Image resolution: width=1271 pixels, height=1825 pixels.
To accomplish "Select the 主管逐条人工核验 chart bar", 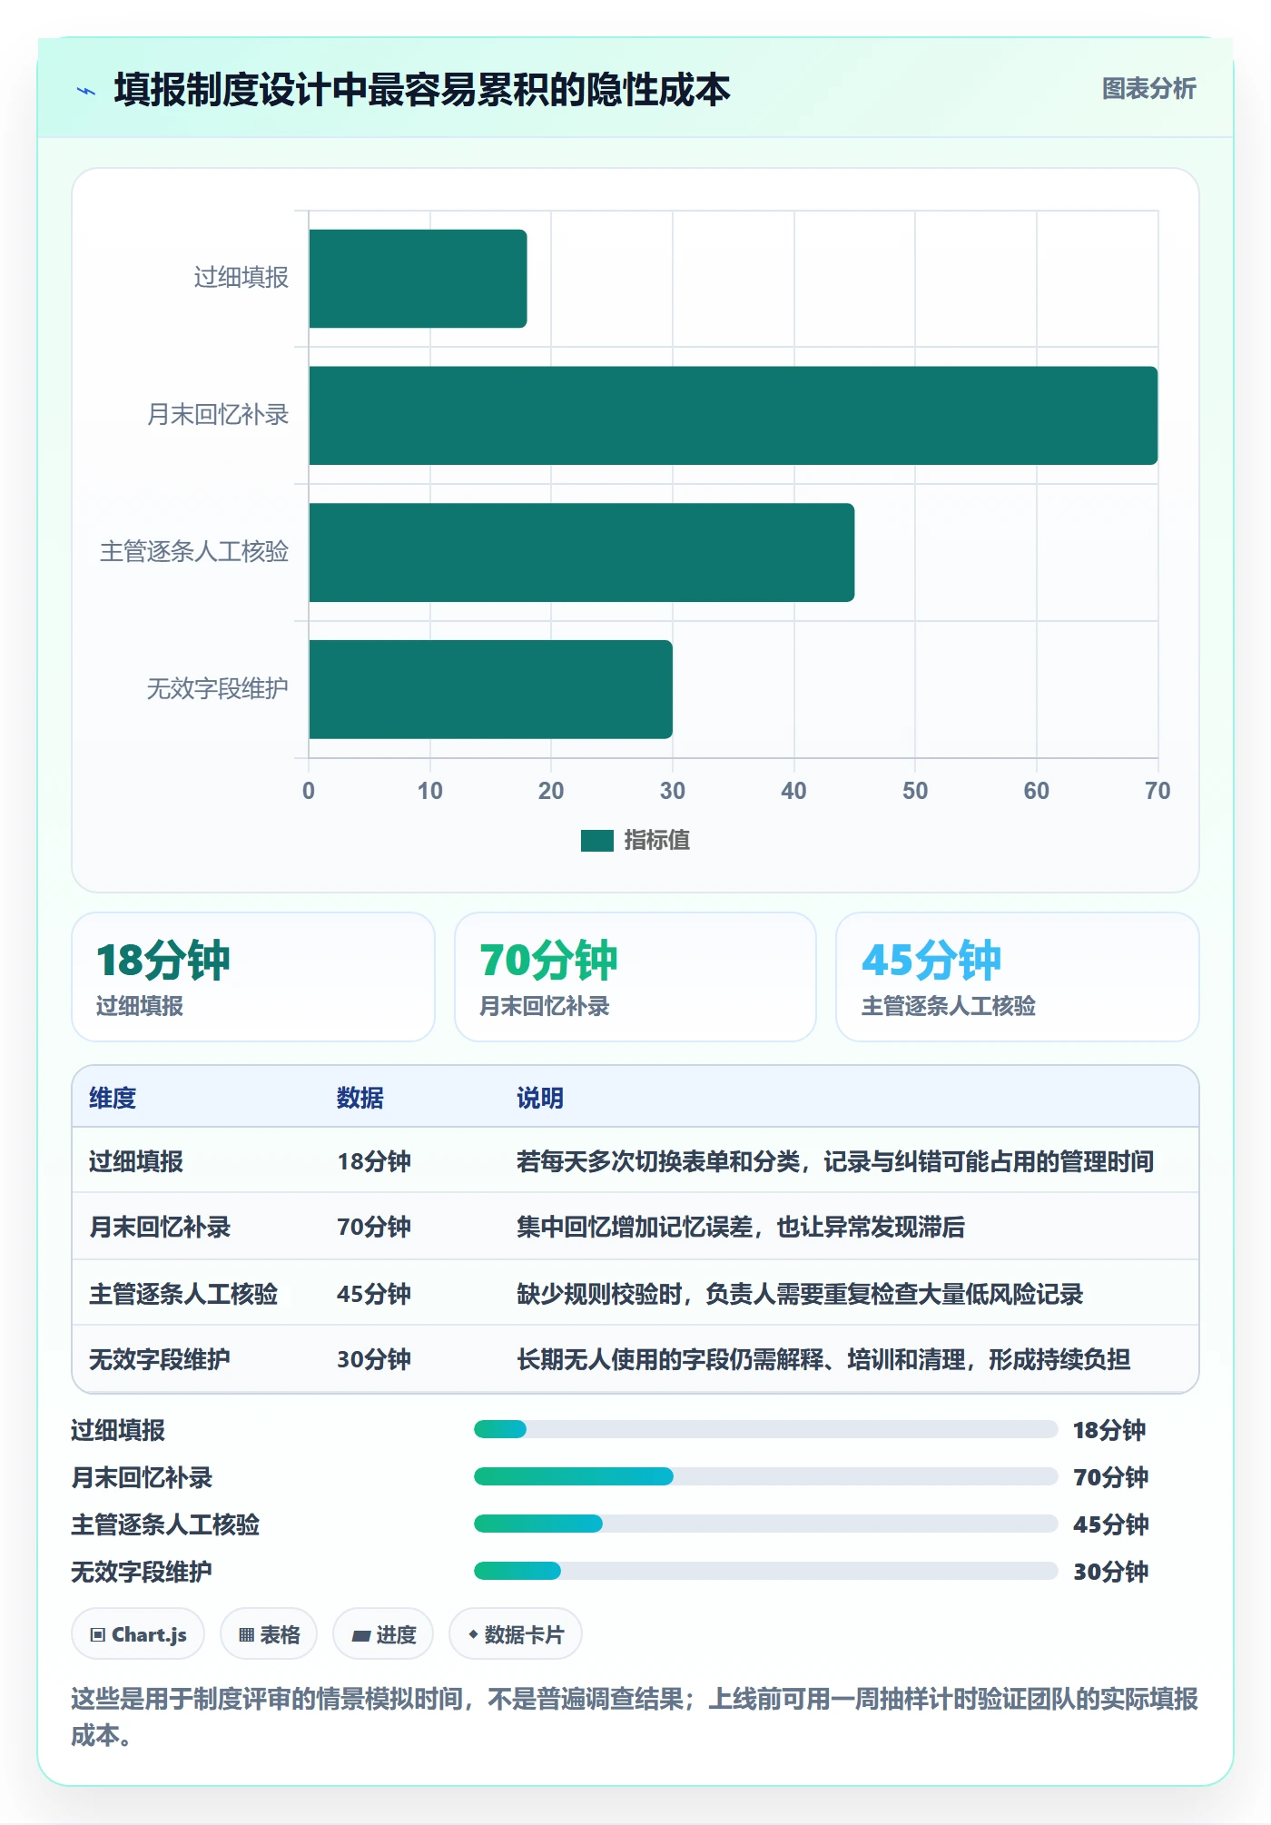I will (x=581, y=552).
